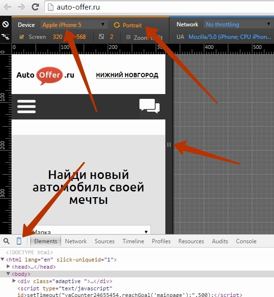The image size is (274, 297).
Task: Collapse the body element node
Action: [x=8, y=273]
